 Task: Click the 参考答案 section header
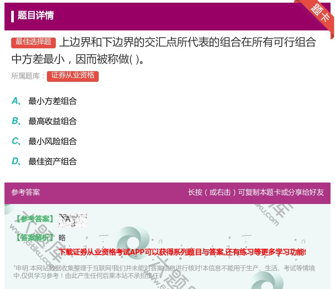[25, 192]
